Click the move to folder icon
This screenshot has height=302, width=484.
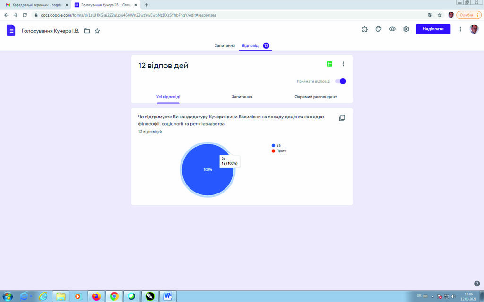click(x=87, y=31)
